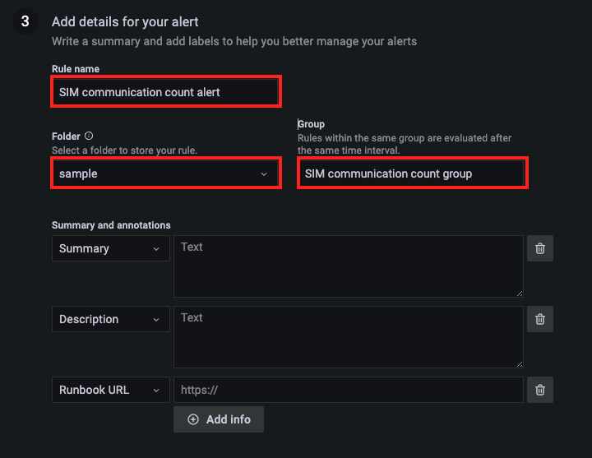Open the sample folder dropdown
Screen dimensions: 592x458
pyautogui.click(x=166, y=173)
